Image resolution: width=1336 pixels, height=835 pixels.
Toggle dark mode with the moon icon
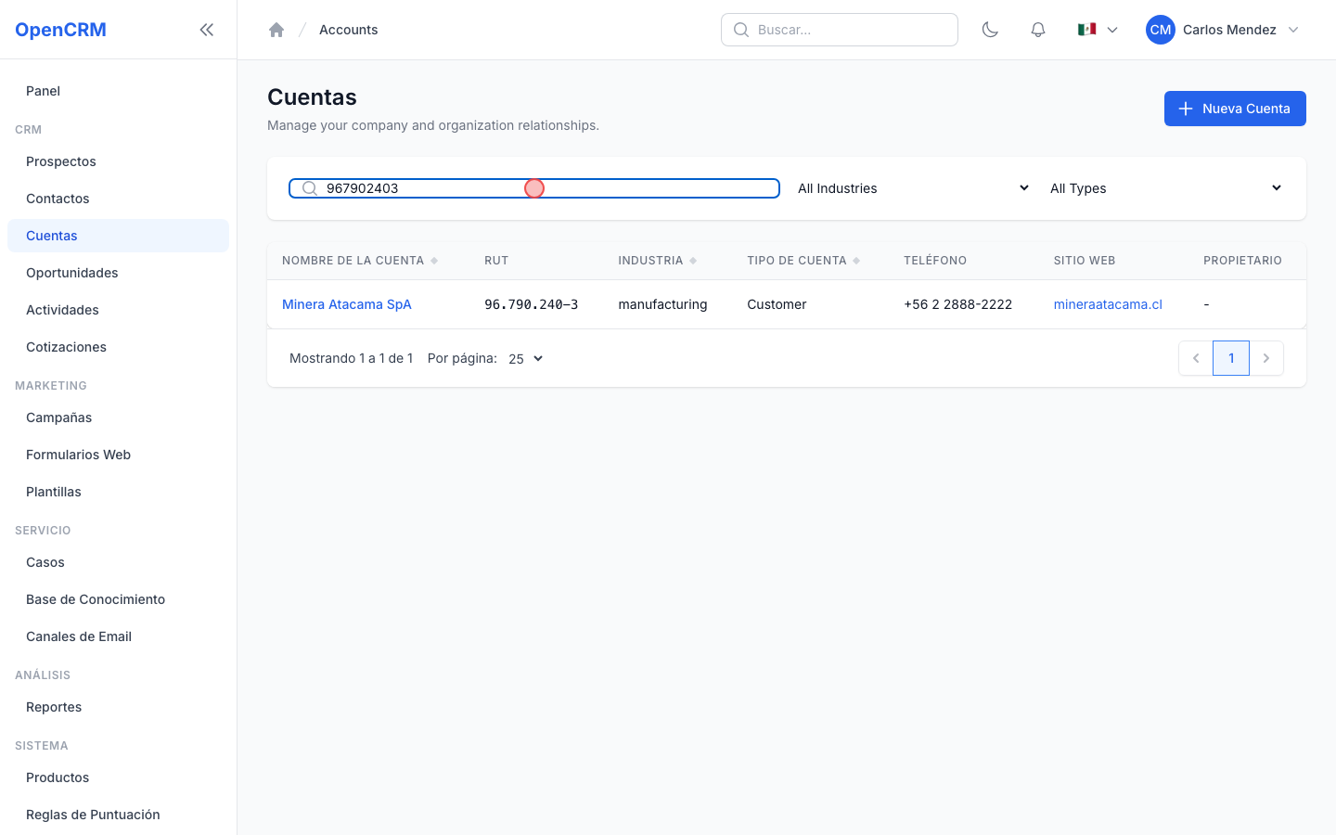click(x=990, y=30)
